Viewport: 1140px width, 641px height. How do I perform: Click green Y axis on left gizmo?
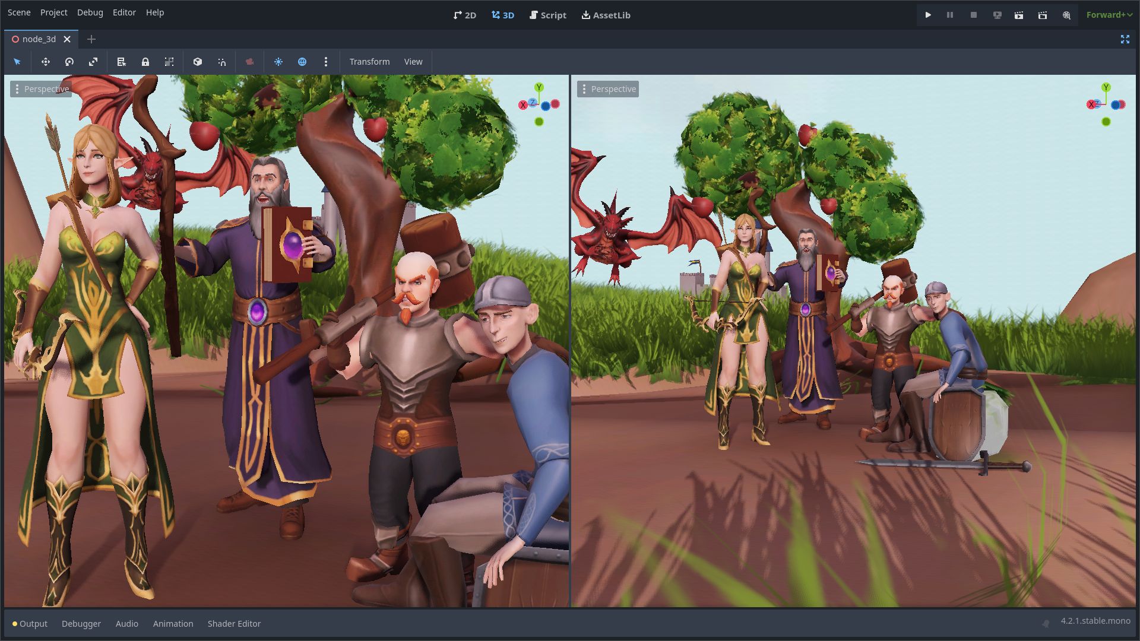(x=539, y=88)
